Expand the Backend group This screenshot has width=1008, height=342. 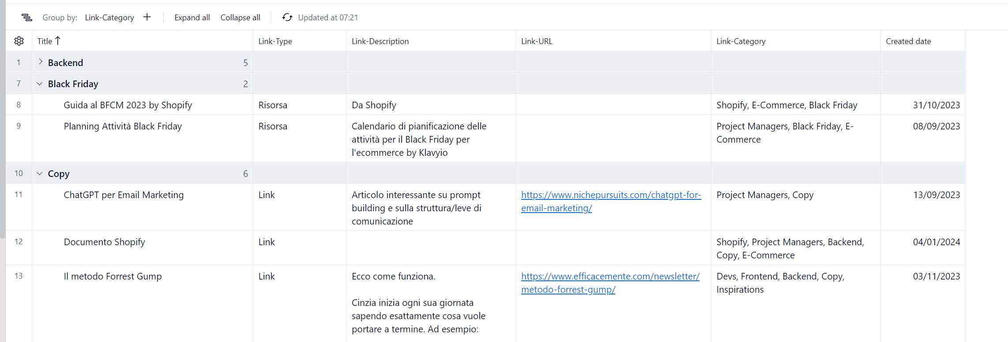point(40,62)
